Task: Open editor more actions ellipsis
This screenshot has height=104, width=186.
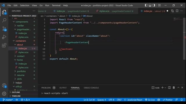Action: click(181, 11)
